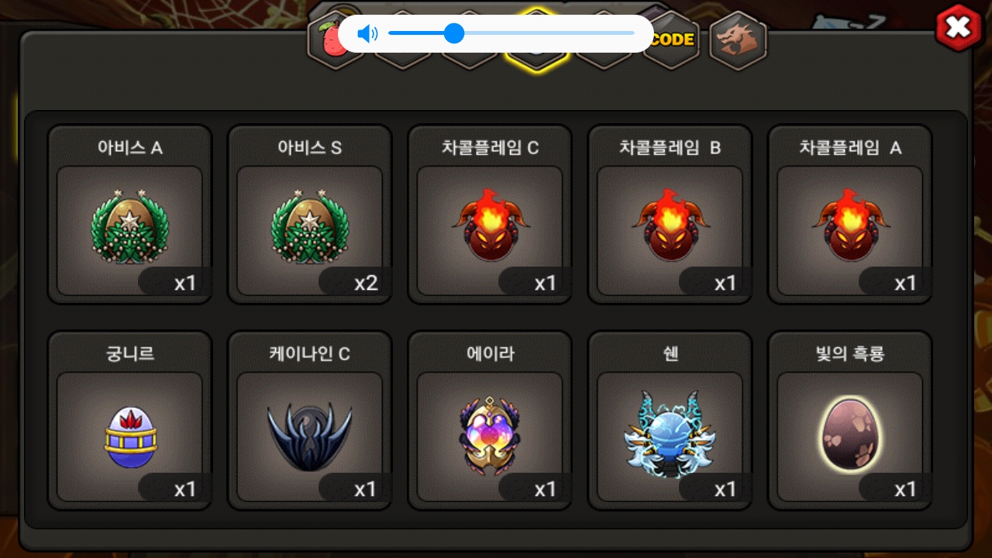Open the CODE hexagon tab
The height and width of the screenshot is (558, 992).
tap(670, 39)
